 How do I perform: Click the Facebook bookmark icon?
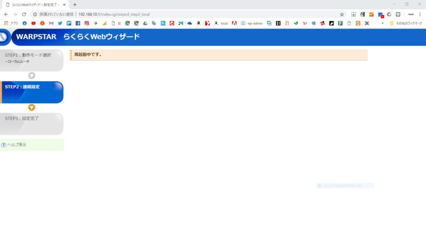click(x=78, y=23)
